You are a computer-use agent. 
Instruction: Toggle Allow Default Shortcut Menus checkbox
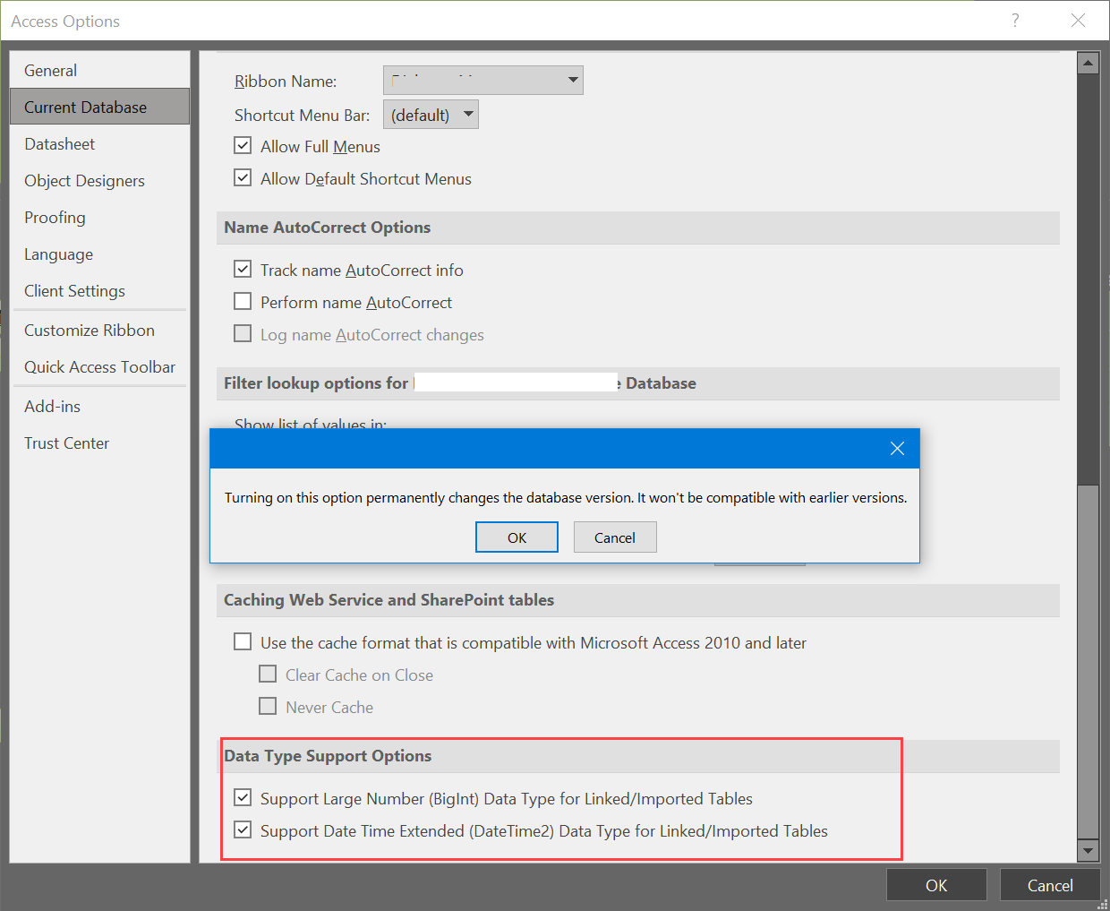(x=243, y=177)
